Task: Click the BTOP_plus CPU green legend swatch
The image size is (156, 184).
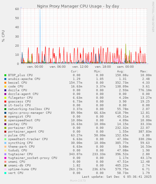Action: pos(5,75)
